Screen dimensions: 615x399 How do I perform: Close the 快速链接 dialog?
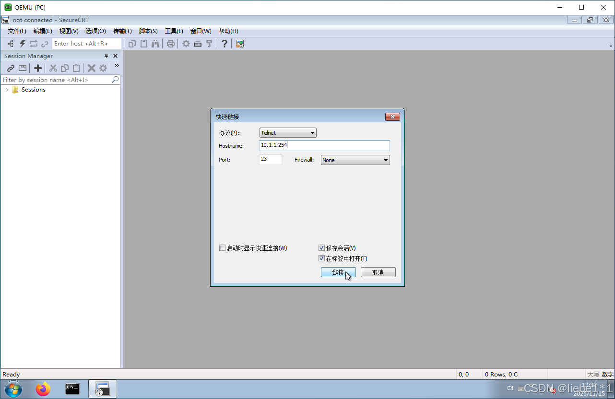tap(392, 117)
